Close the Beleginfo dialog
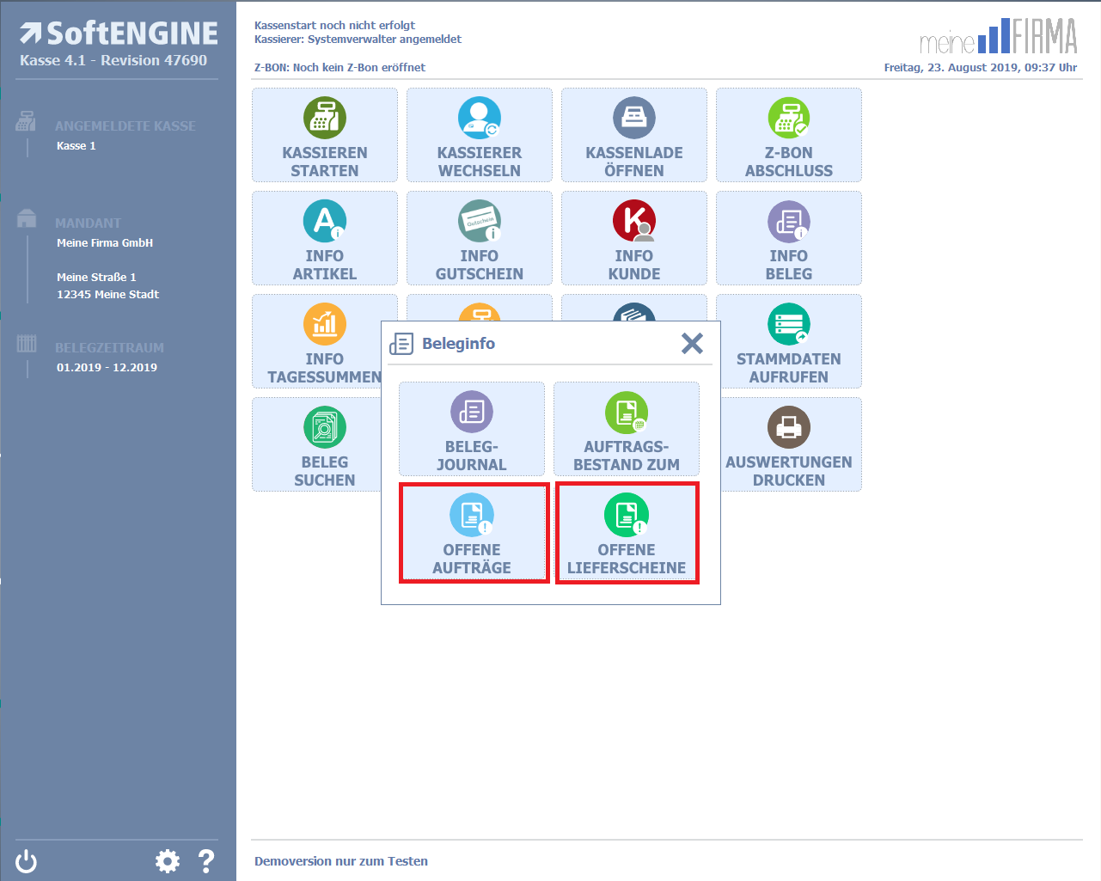 click(x=692, y=344)
